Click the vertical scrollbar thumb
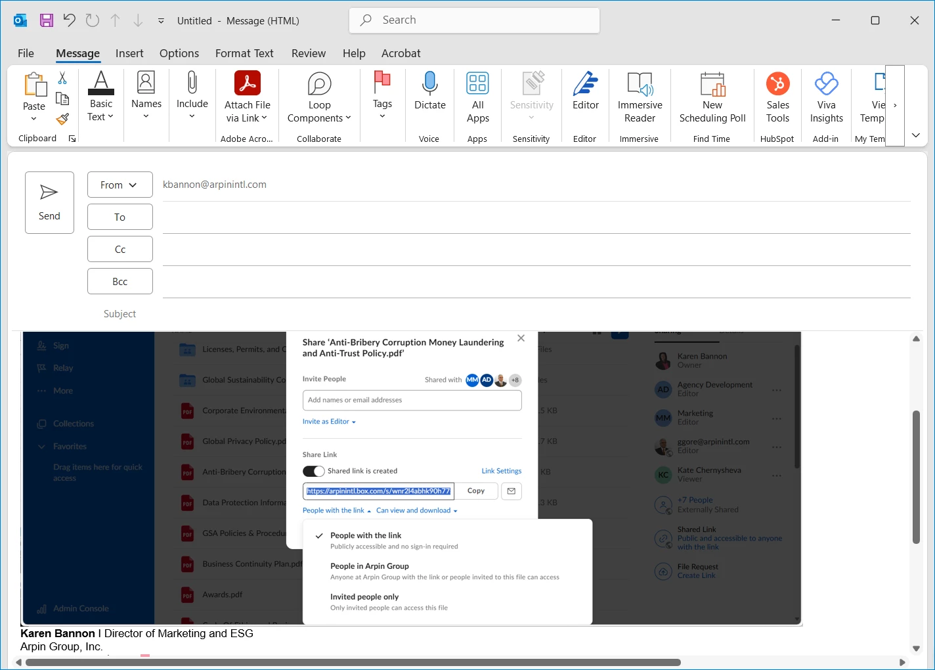The width and height of the screenshot is (935, 670). tap(916, 477)
